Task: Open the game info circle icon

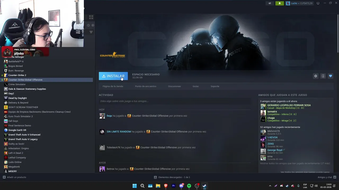Action: click(x=323, y=76)
